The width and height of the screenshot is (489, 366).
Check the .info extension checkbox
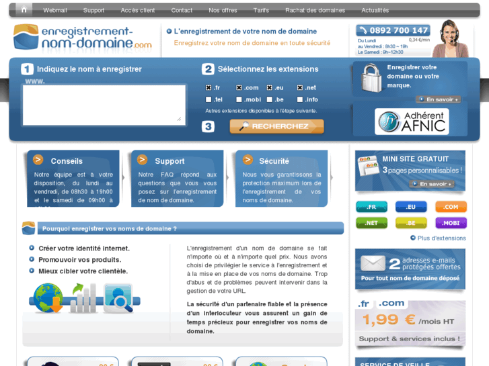[x=300, y=99]
